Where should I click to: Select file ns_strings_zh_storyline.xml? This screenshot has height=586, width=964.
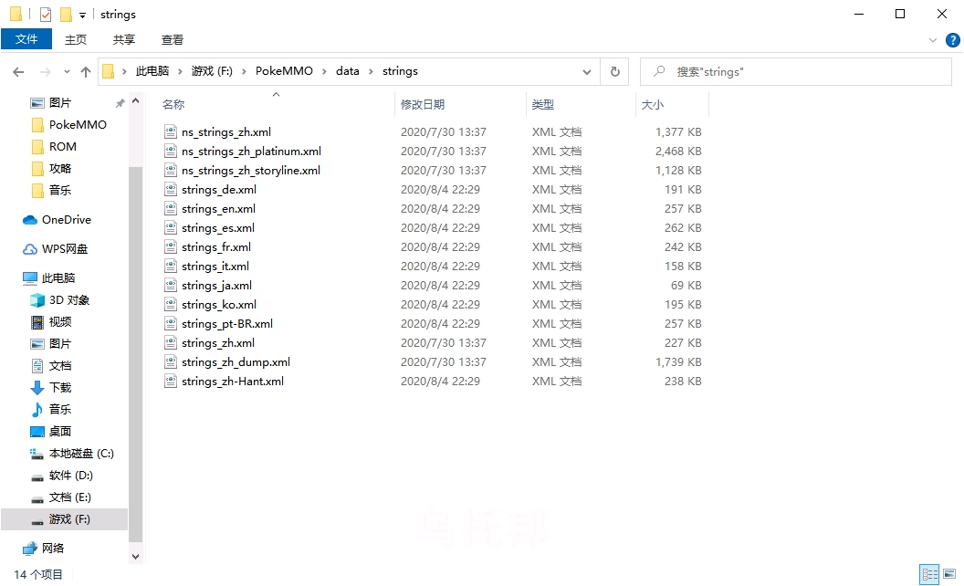(x=250, y=171)
